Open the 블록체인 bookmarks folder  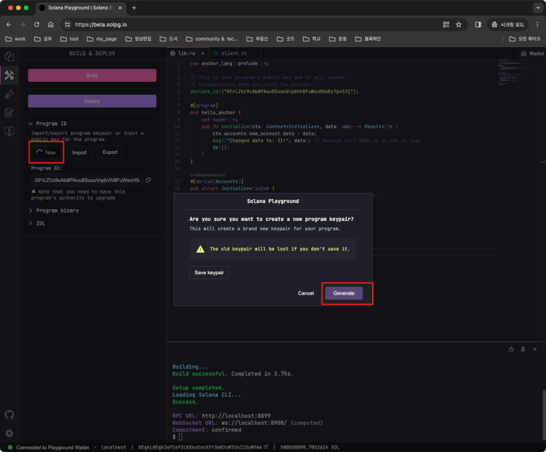(368, 39)
